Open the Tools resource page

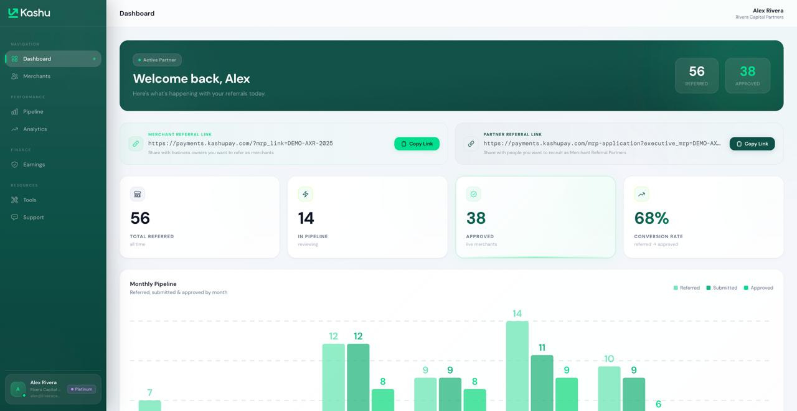(53, 200)
